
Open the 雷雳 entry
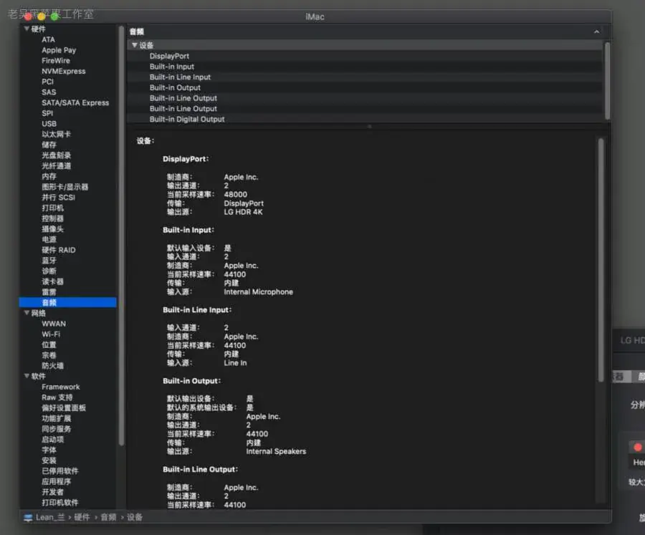(49, 292)
